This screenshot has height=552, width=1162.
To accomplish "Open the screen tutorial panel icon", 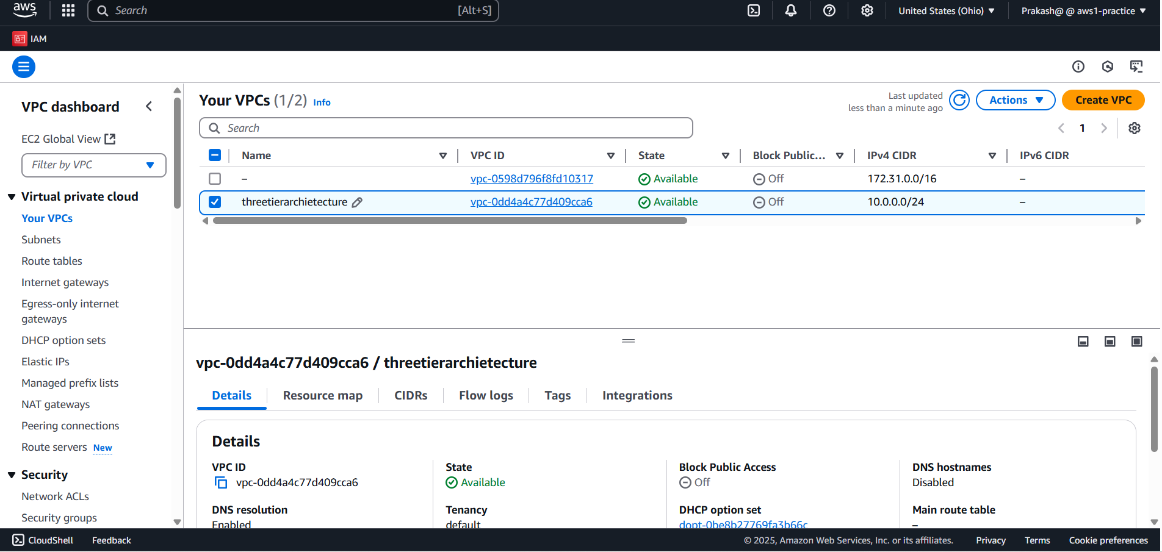I will 1136,66.
